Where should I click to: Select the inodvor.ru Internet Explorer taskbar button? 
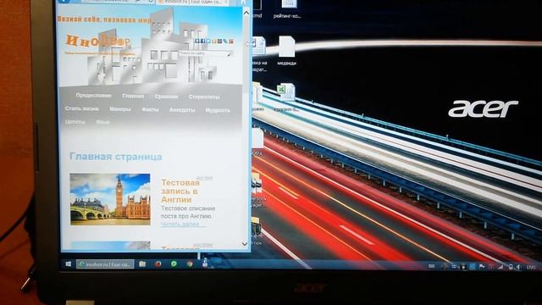(x=105, y=264)
